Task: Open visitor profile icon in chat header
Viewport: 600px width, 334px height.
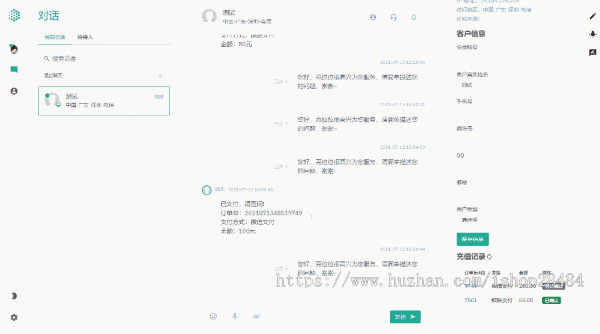Action: [373, 17]
